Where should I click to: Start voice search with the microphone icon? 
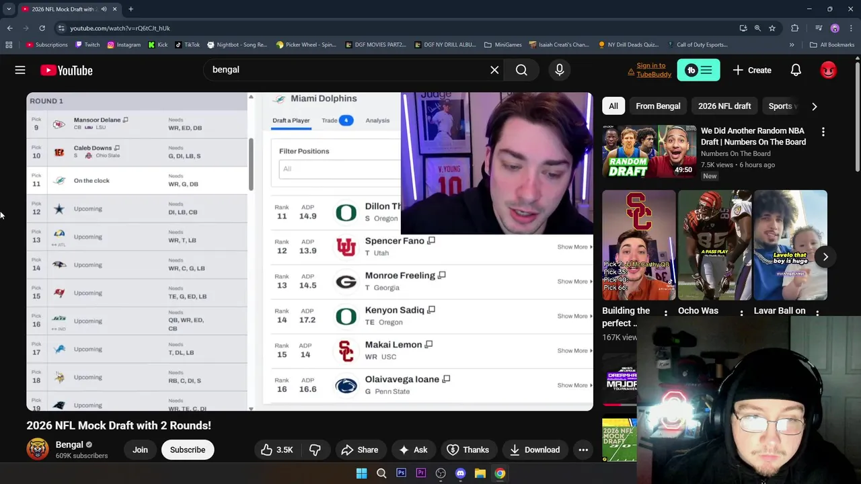pyautogui.click(x=559, y=70)
